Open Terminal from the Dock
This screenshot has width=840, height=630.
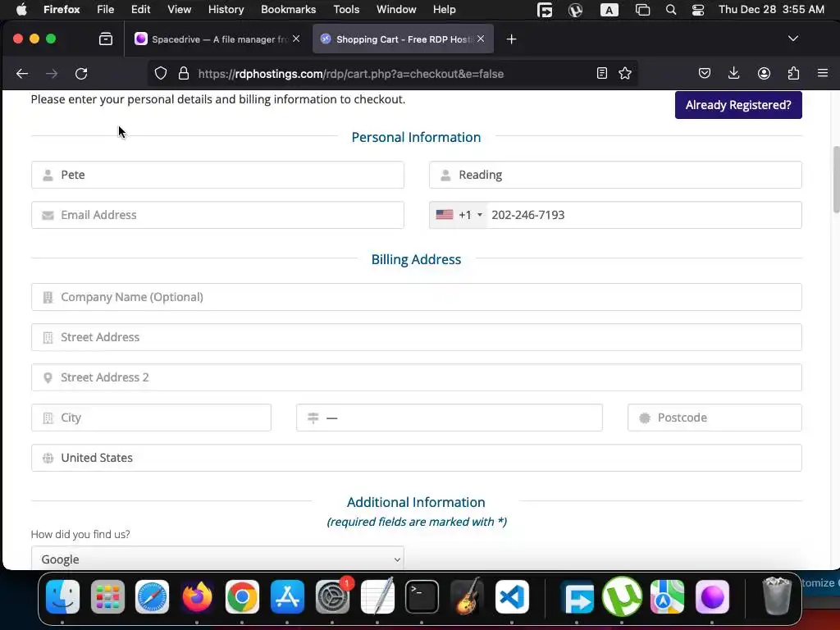click(422, 597)
